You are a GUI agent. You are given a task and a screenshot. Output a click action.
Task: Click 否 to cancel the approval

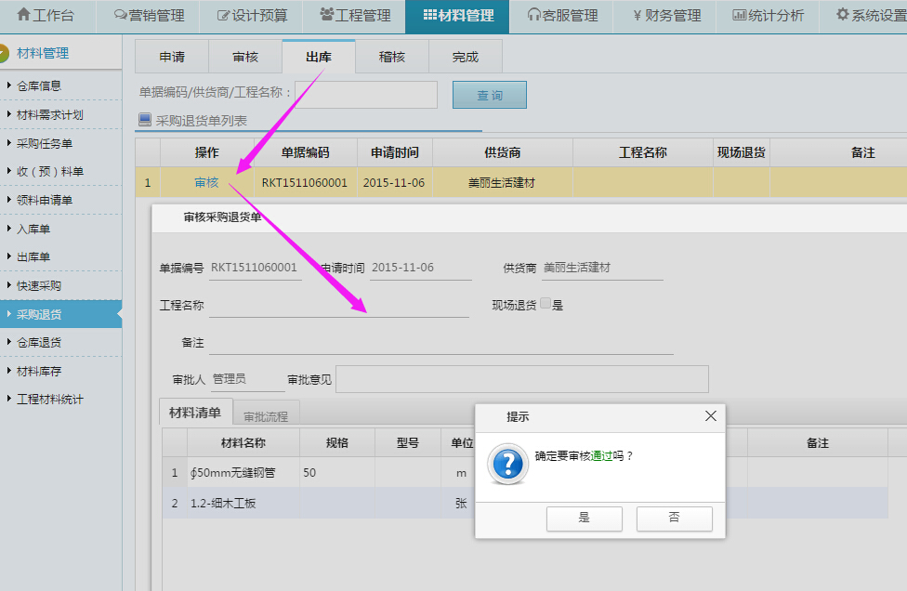coord(674,519)
